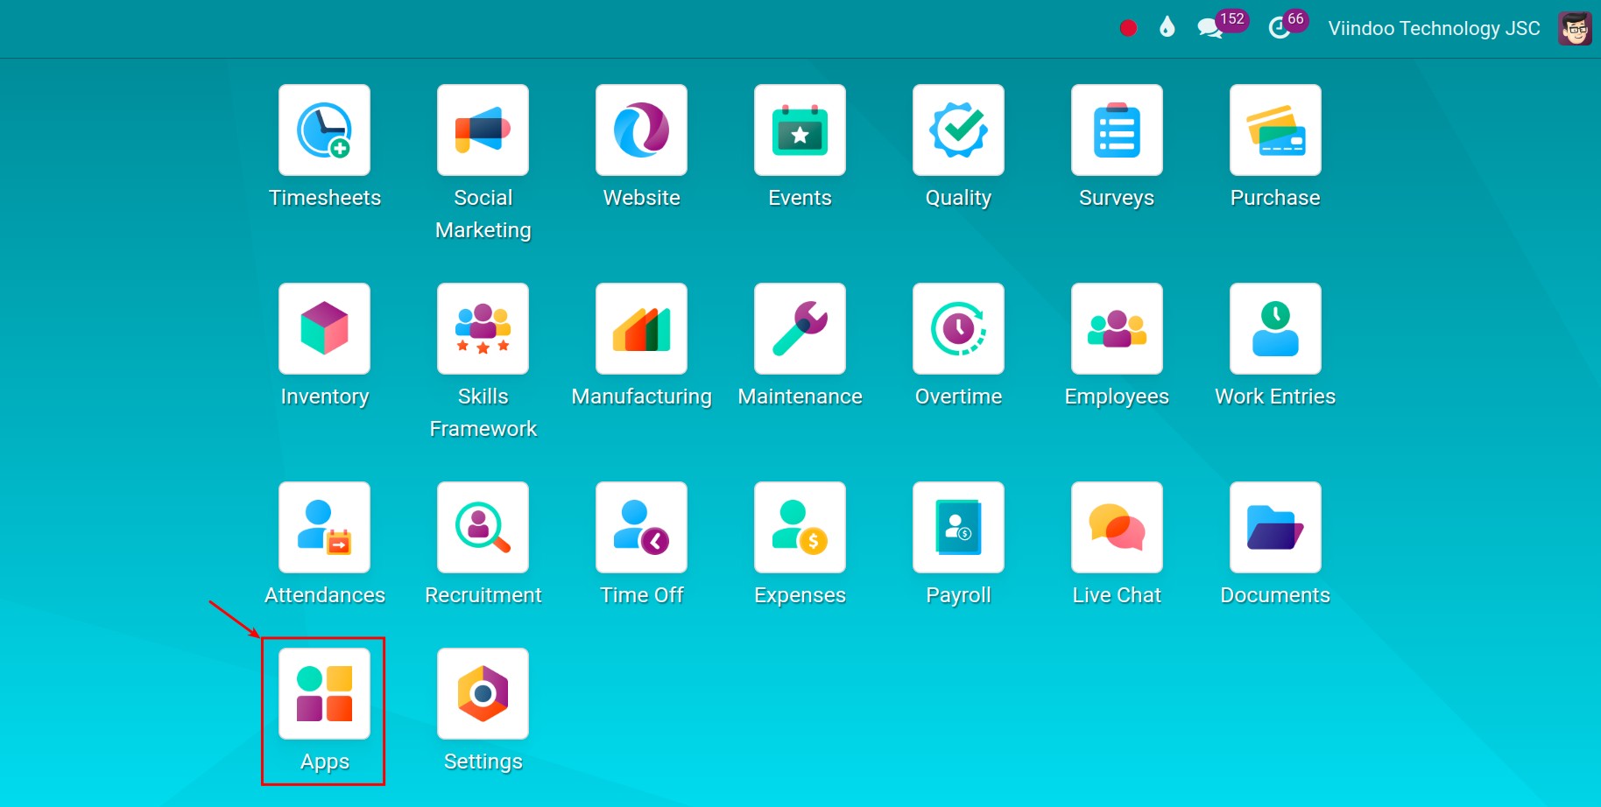
Task: Open conversations with 152 unread messages
Action: (1222, 25)
